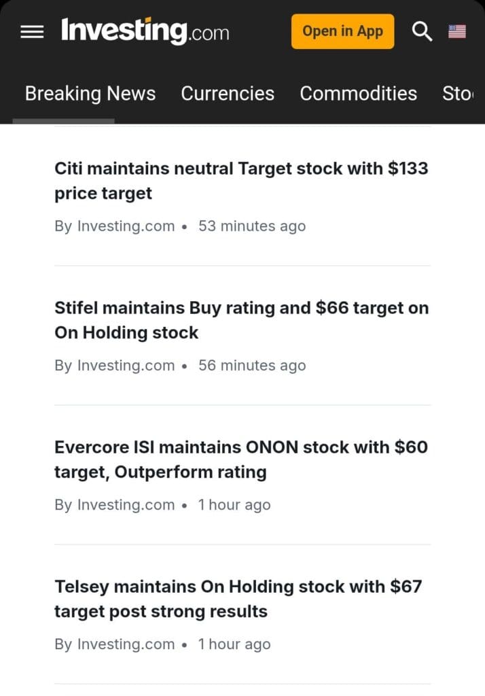Open Evercore ISI ONON $60 target article
This screenshot has height=696, width=485.
click(241, 459)
